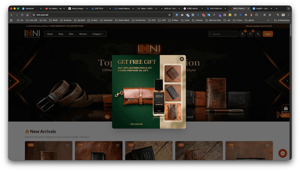Open the Tutorials bookmarks folder
The height and width of the screenshot is (171, 300).
tap(197, 20)
